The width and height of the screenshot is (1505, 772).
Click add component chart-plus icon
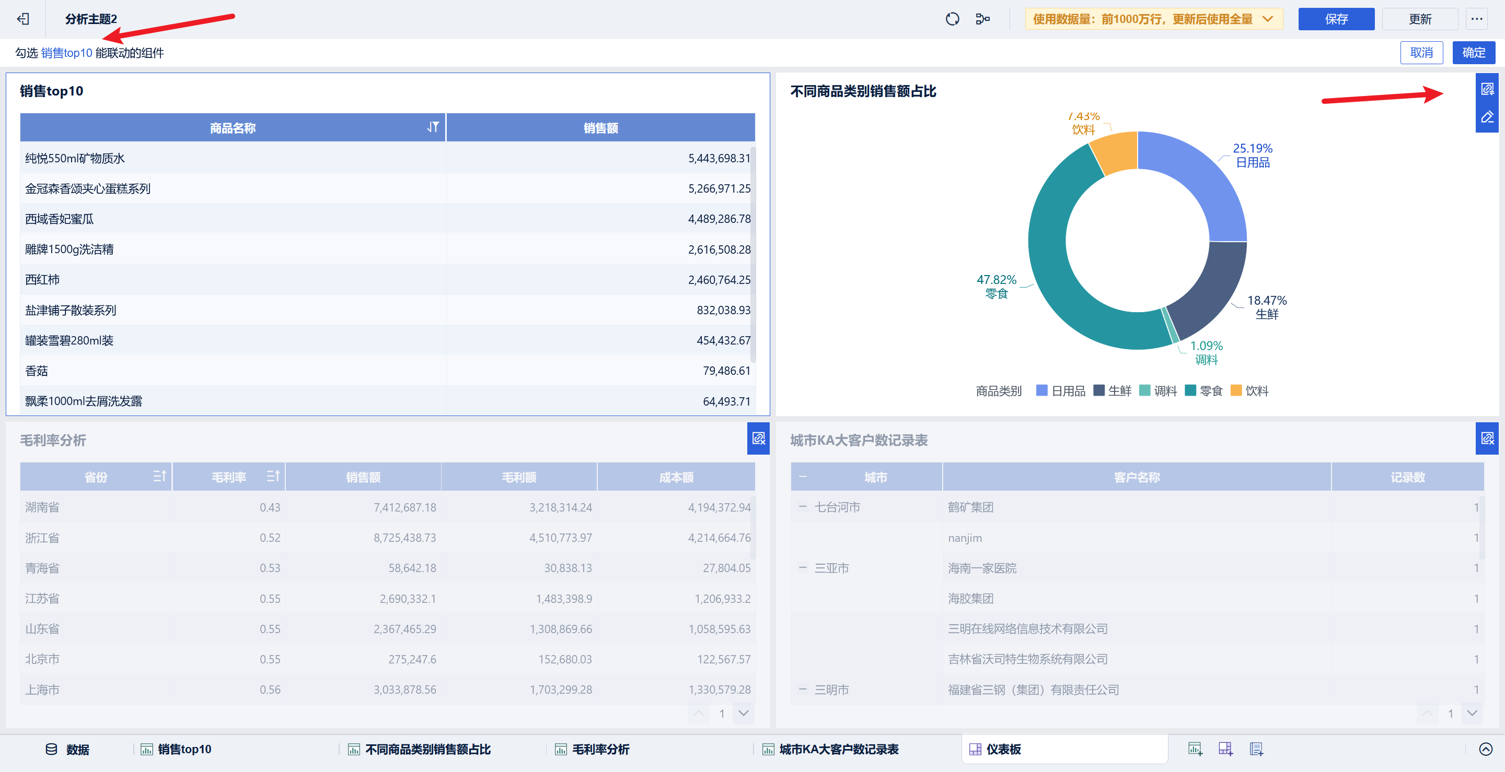tap(1195, 749)
